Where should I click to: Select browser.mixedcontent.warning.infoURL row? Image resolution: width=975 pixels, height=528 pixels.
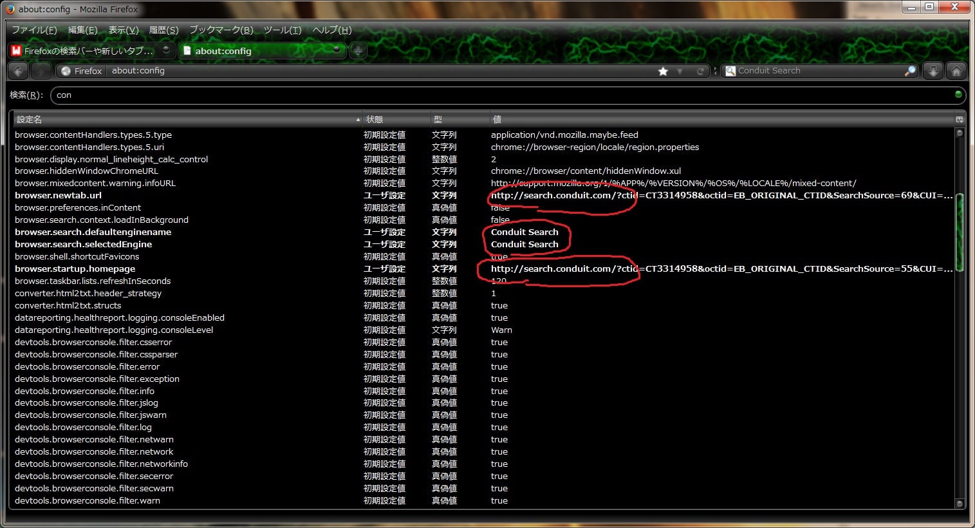coord(484,183)
